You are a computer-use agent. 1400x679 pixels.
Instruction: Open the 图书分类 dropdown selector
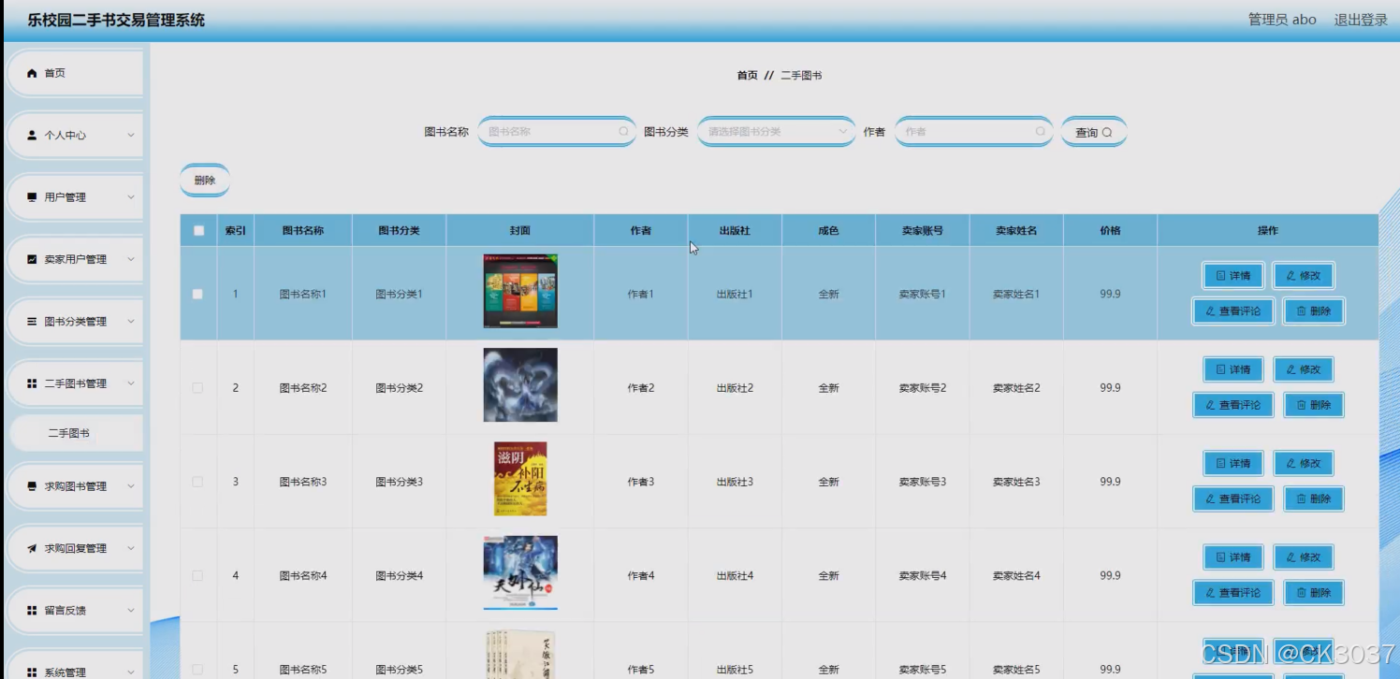[x=777, y=132]
